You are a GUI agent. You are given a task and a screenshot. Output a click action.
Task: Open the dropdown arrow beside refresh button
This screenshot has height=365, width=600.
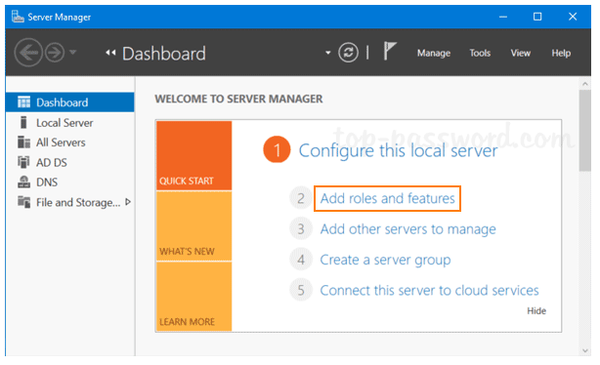(328, 53)
